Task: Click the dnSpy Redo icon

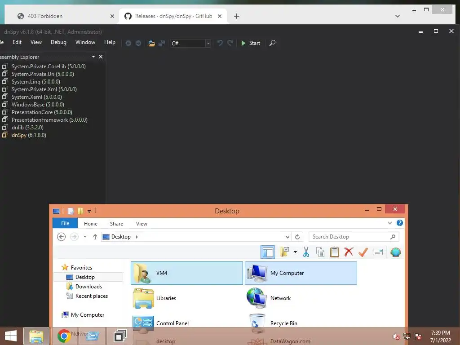Action: (x=230, y=43)
